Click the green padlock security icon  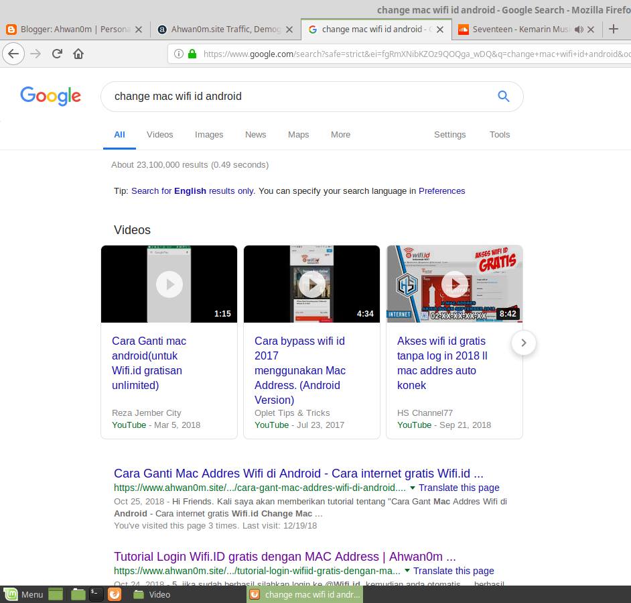(x=192, y=54)
